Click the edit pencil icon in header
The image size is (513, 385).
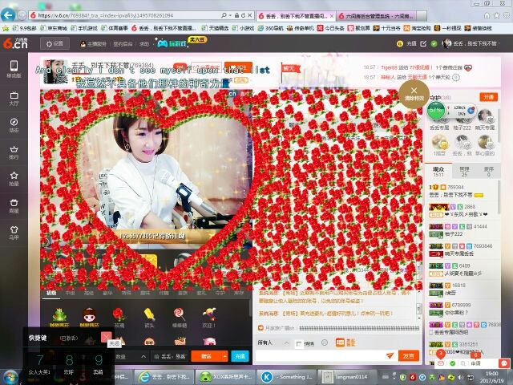pyautogui.click(x=423, y=43)
